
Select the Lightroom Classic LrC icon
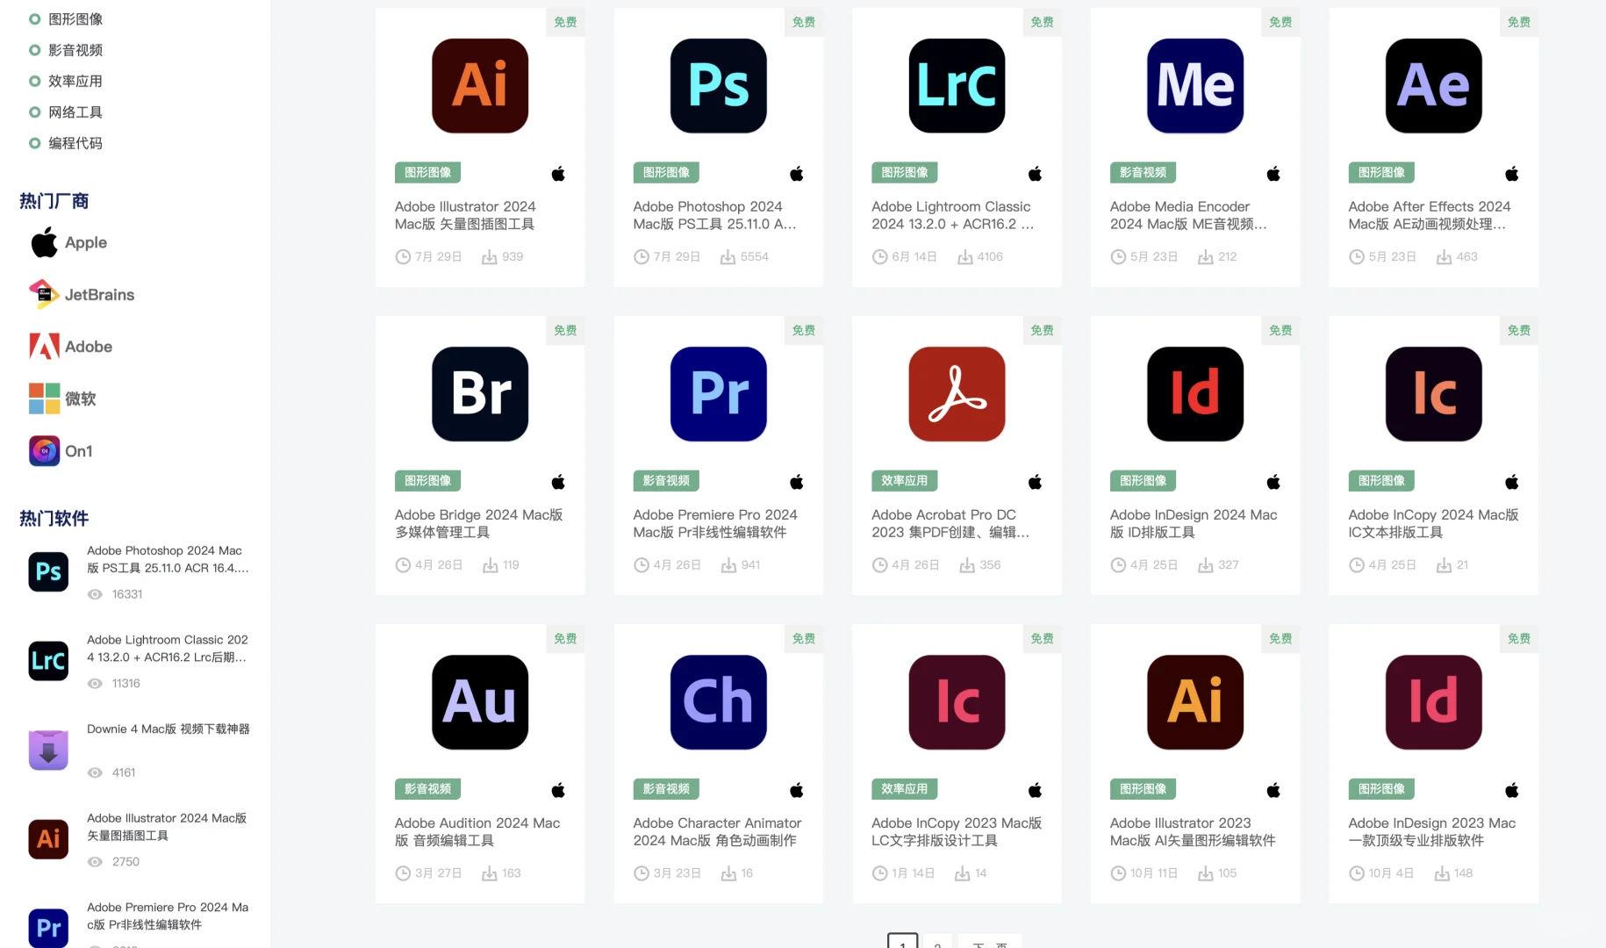click(957, 85)
